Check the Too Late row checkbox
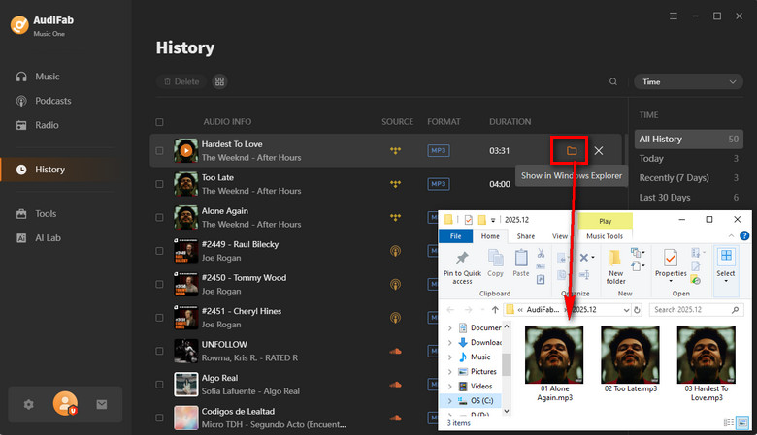Image resolution: width=757 pixels, height=435 pixels. [x=159, y=184]
